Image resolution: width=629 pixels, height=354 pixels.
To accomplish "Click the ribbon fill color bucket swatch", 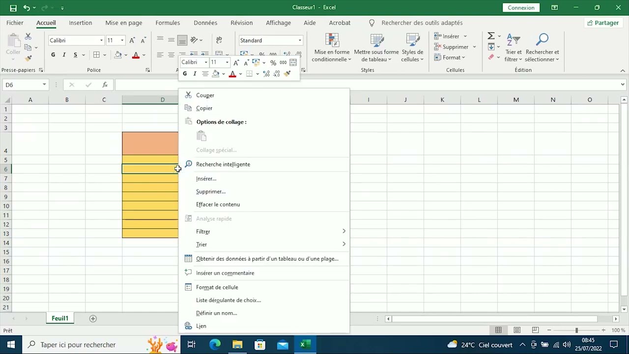I will 118,55.
